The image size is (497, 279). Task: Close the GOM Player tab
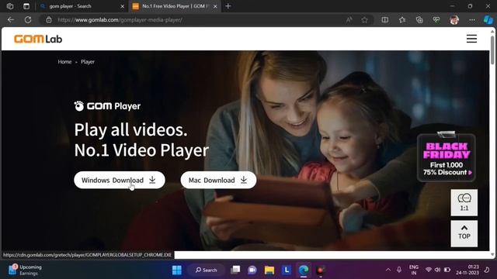coord(215,6)
